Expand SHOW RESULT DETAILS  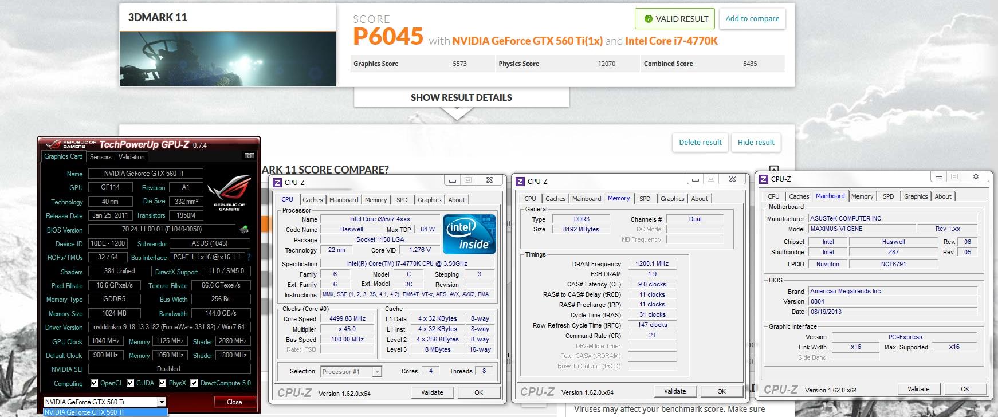[x=461, y=97]
